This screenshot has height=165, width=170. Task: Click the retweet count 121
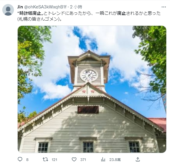click(x=54, y=159)
